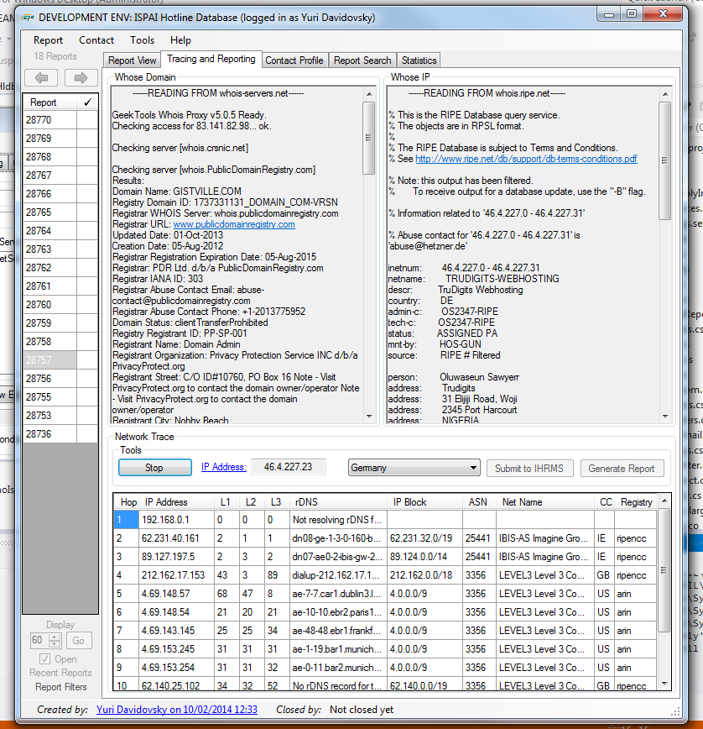Select the trace row with IP 212.162.17.153

pyautogui.click(x=385, y=575)
